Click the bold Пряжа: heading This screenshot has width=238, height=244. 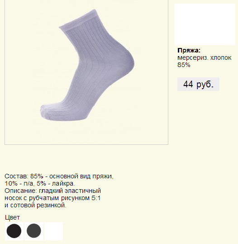tap(189, 50)
